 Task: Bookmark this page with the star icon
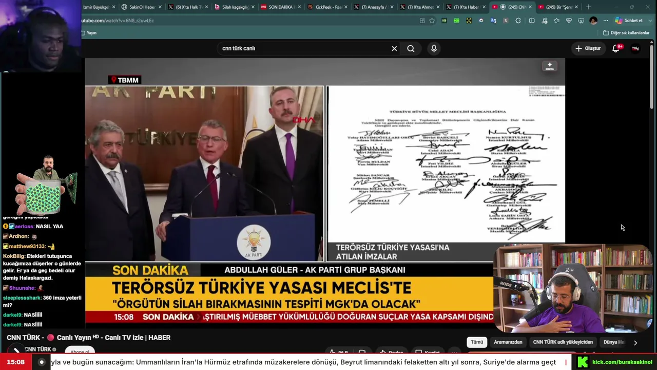click(432, 21)
